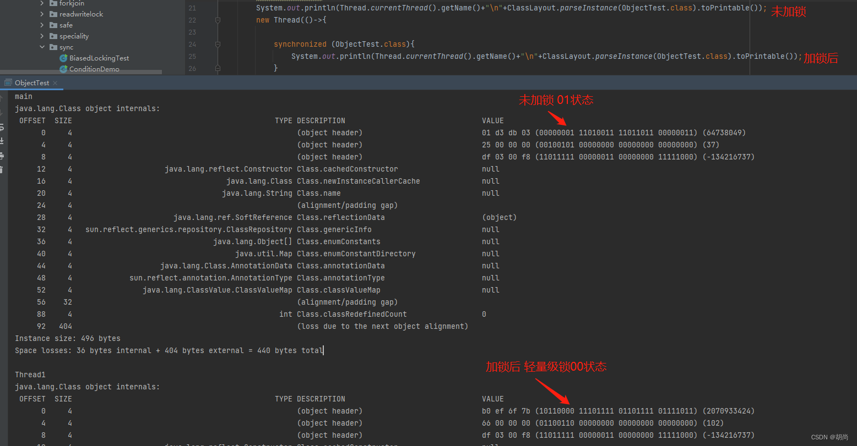This screenshot has width=857, height=446.
Task: Click 'sun.reflect.annotation.AnnotationType' type
Action: 211,278
